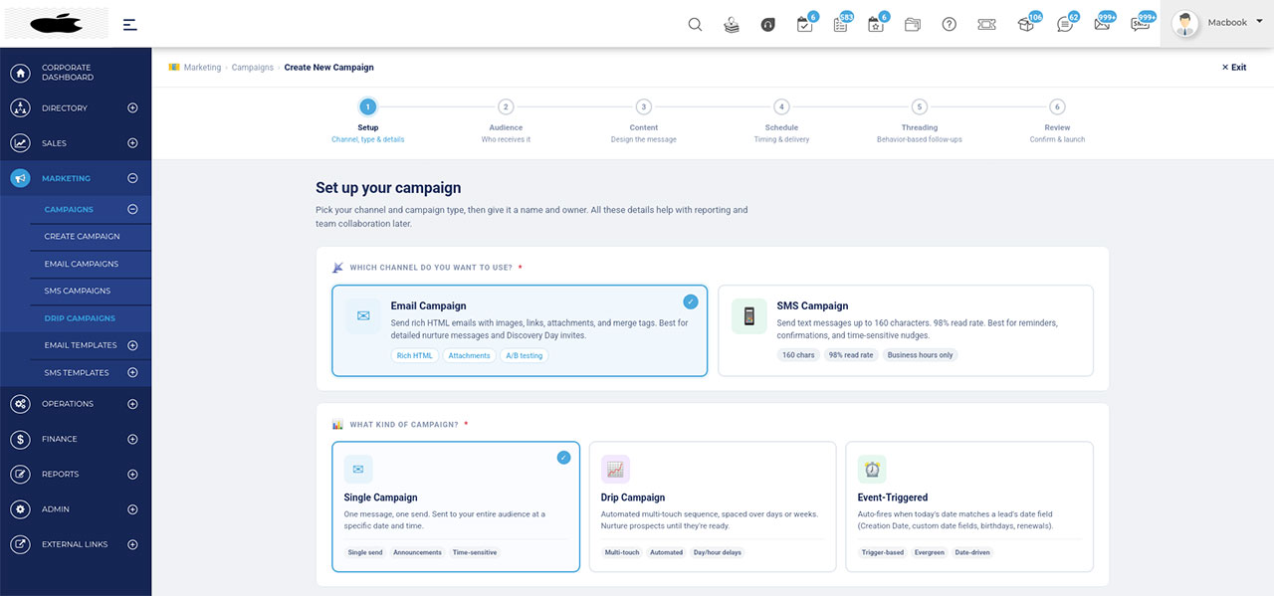Expand the Reports menu plus icon

pos(132,475)
